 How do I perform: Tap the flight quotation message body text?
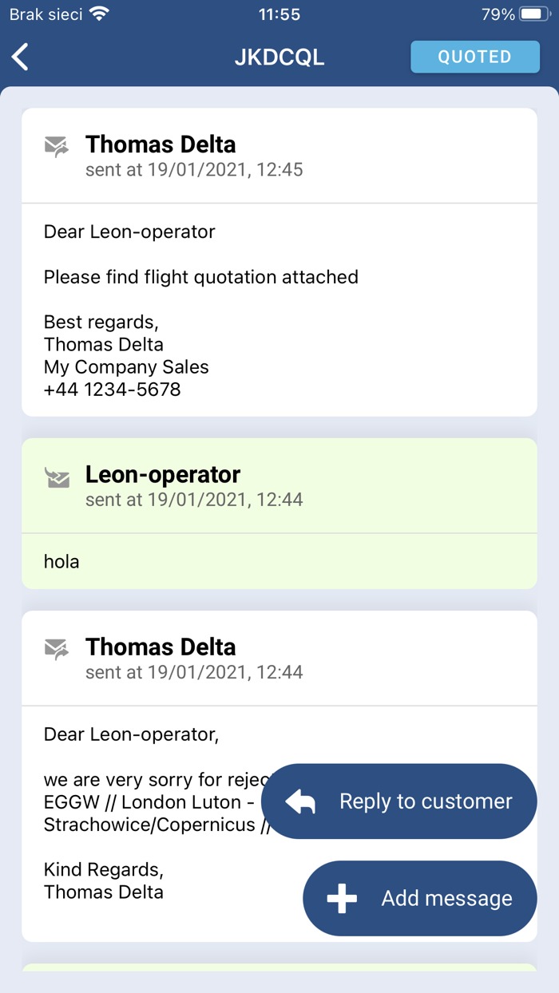200,277
